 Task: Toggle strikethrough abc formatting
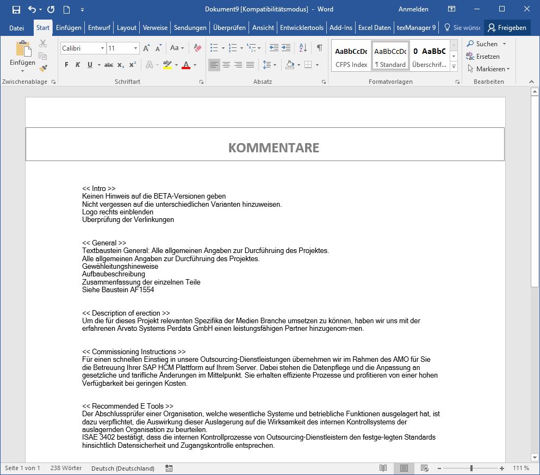(109, 65)
